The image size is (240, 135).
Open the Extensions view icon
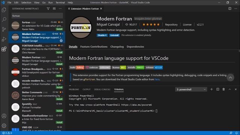click(4, 49)
